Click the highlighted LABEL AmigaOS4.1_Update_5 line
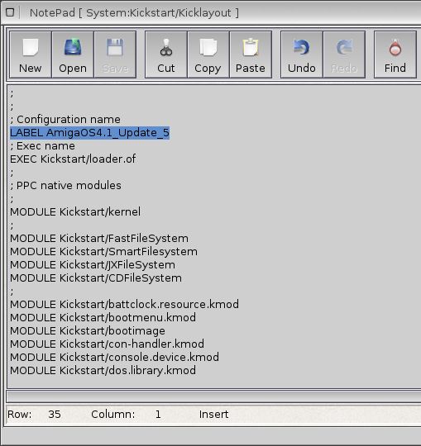 [89, 133]
